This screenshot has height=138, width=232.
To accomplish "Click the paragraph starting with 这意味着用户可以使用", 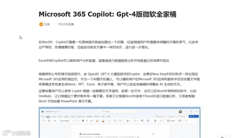I will click(117, 96).
